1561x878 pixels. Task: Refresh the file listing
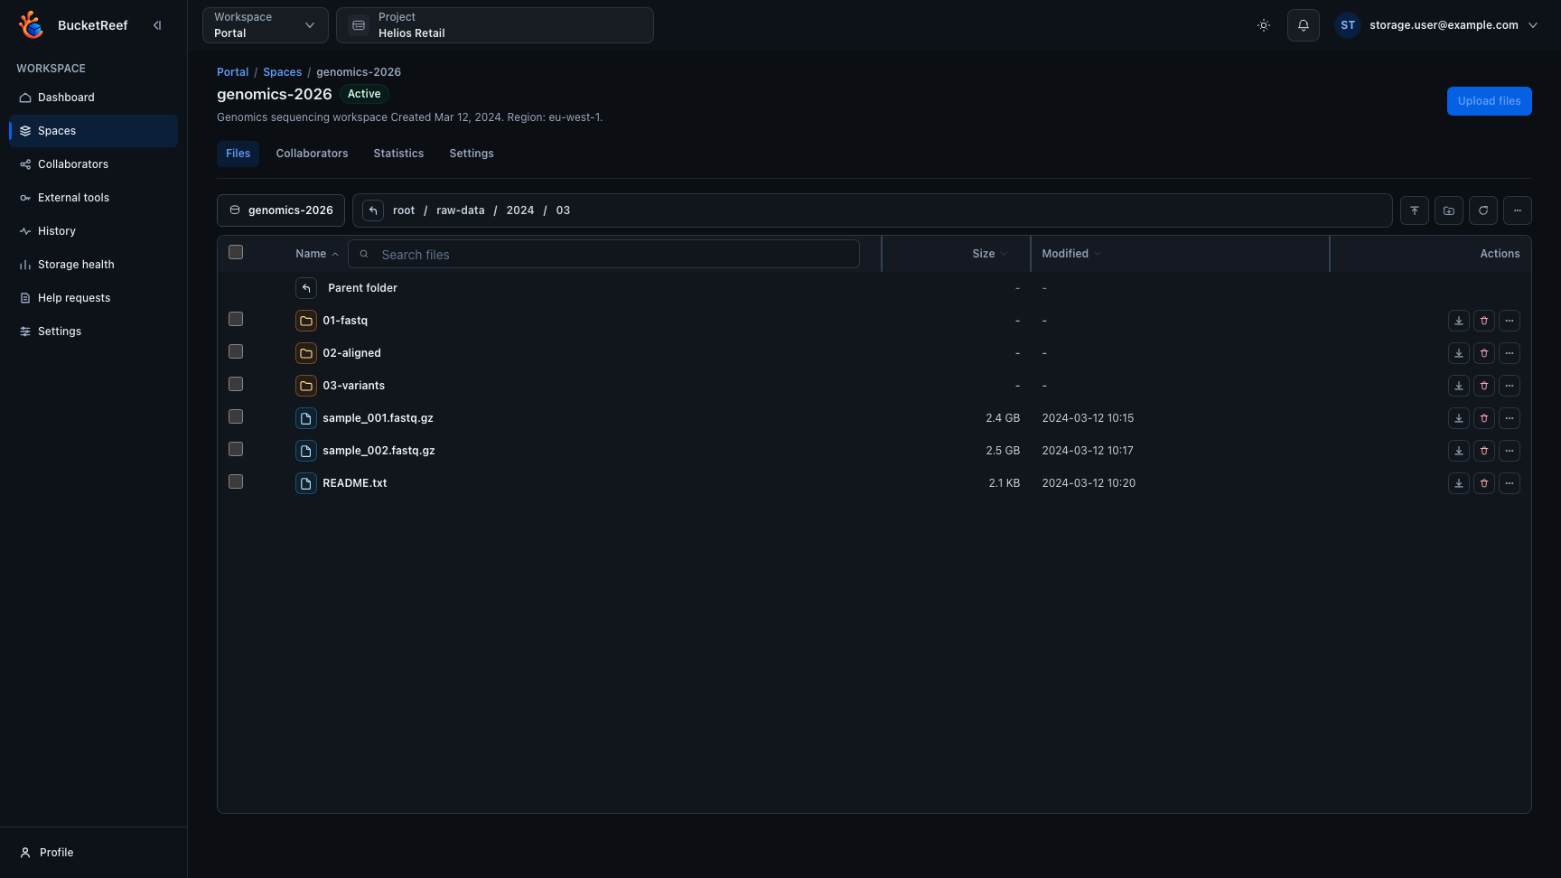pos(1483,210)
